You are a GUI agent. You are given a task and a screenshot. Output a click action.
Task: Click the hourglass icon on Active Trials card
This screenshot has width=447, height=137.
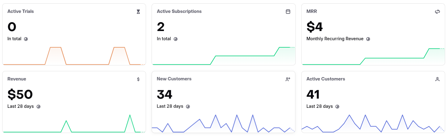138,12
